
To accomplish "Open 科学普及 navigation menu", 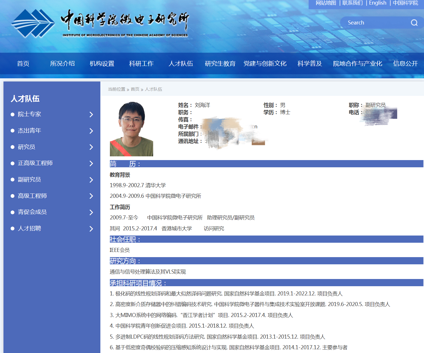I will pos(309,64).
